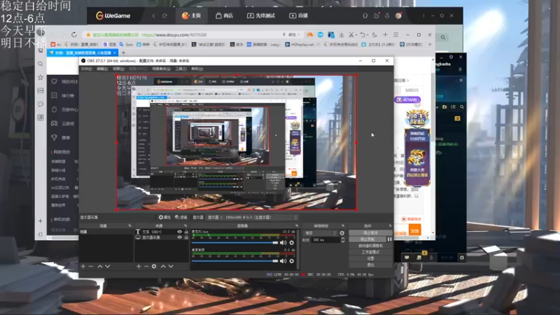Click search icon in browser left sidebar
This screenshot has height=315, width=560.
point(41,64)
